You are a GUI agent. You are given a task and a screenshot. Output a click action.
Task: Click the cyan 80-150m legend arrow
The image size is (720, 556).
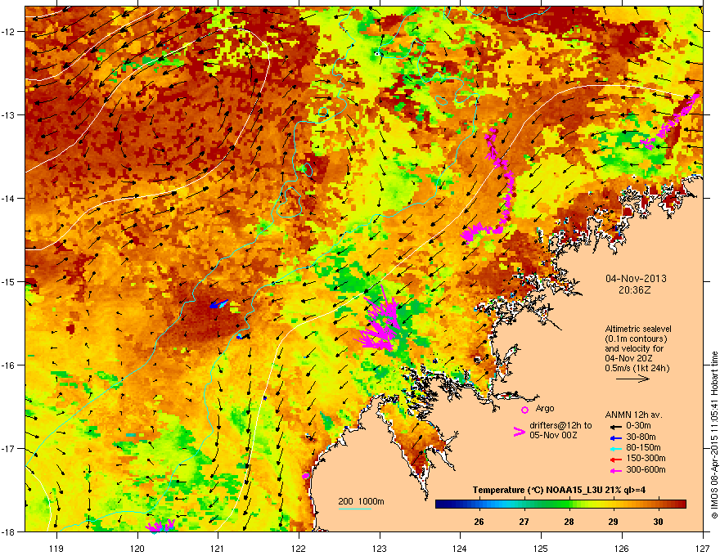[x=614, y=449]
